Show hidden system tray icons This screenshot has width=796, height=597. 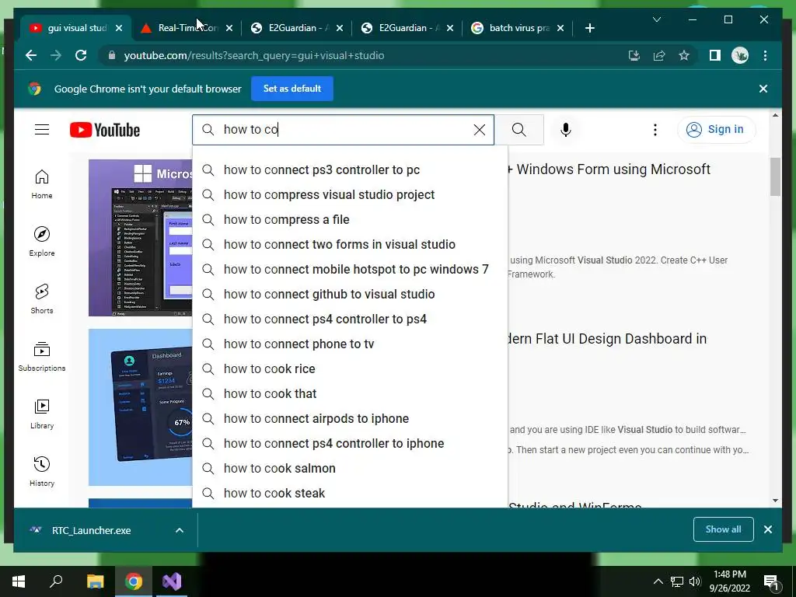(x=658, y=581)
